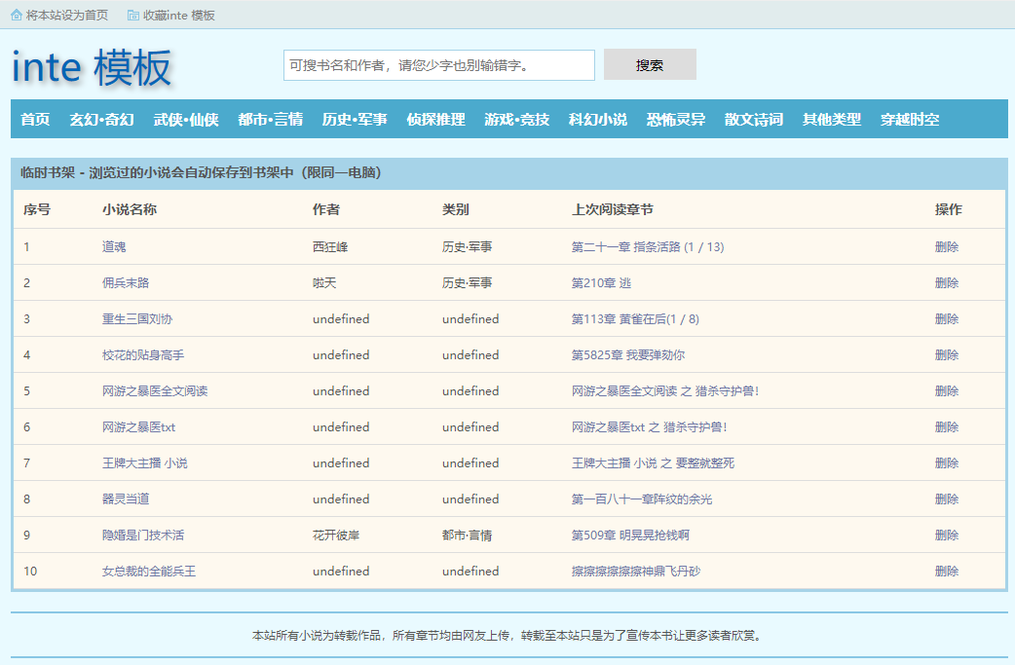
Task: Open chapter 第509章 明晃晃抢钱啊
Action: (630, 536)
